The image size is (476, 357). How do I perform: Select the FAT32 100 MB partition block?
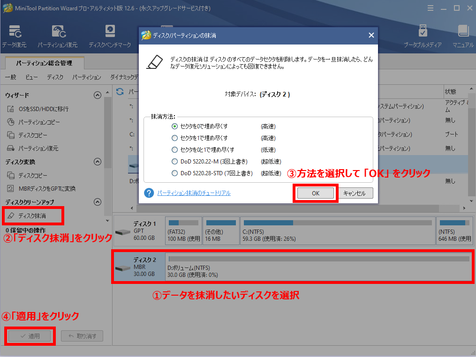[x=184, y=231]
